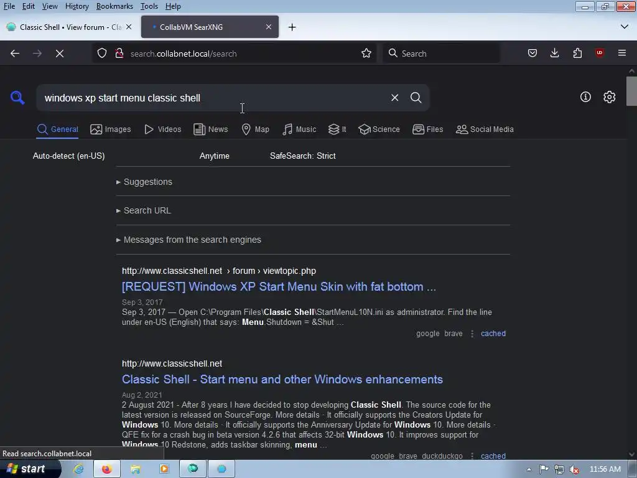Click the insecure connection lock icon
This screenshot has height=478, width=637.
(x=119, y=54)
